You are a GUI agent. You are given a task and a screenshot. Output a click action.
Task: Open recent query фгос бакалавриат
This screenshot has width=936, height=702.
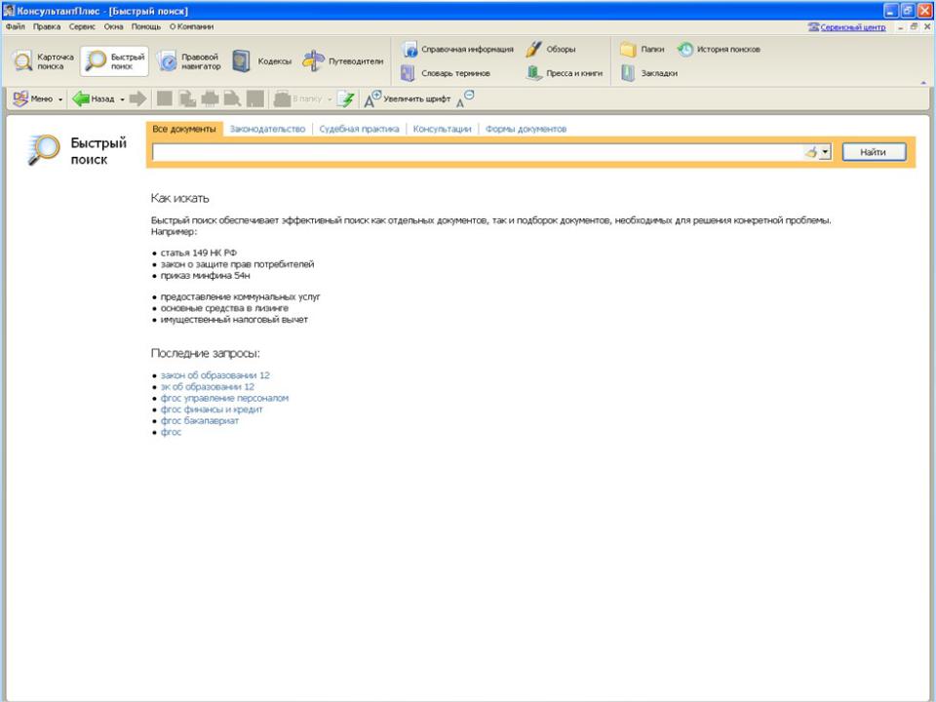pyautogui.click(x=199, y=421)
